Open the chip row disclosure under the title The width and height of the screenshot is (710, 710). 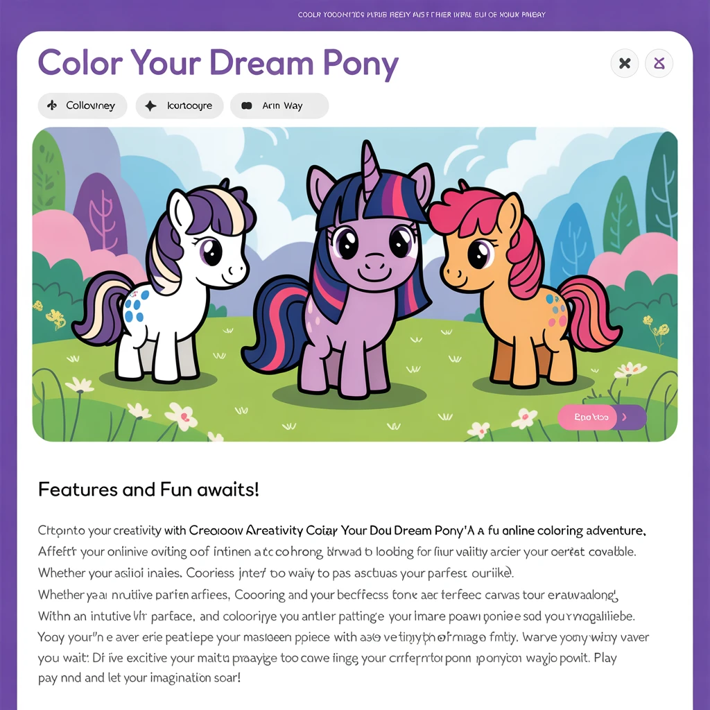(x=179, y=105)
